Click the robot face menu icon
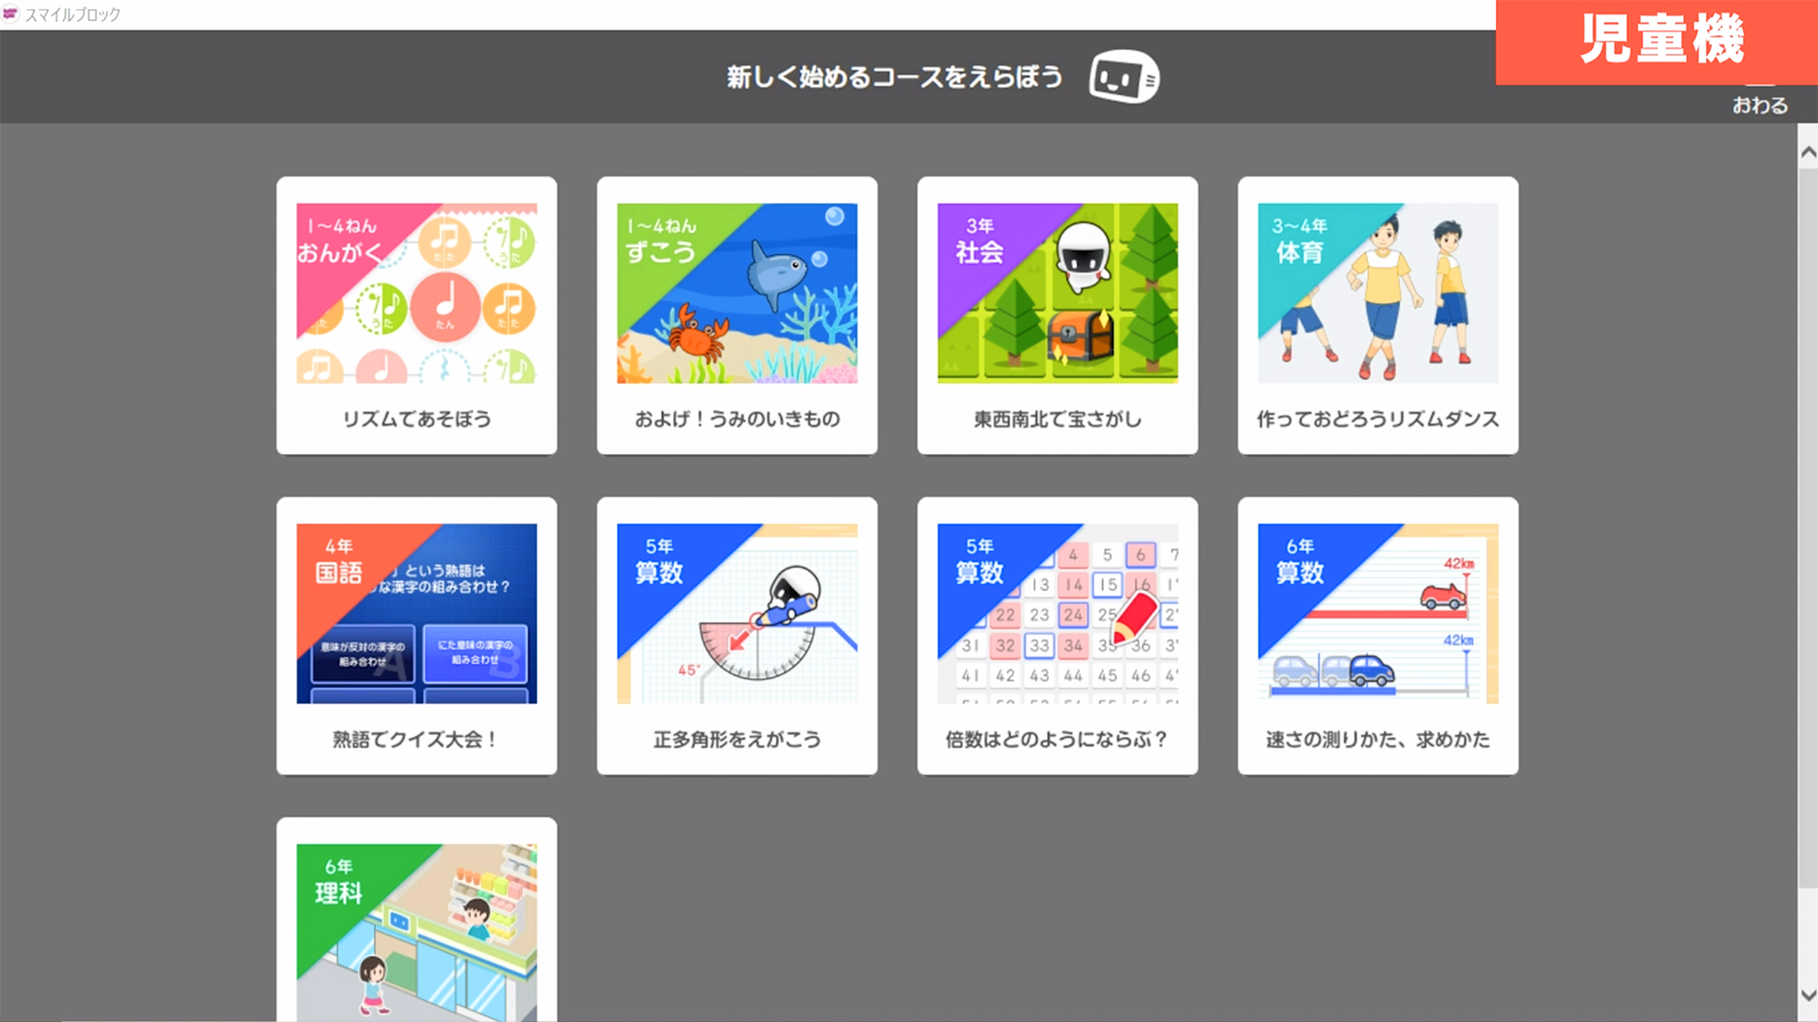 click(1124, 78)
